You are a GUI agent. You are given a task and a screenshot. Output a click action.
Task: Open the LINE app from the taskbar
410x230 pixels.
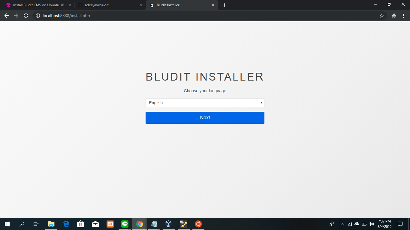(125, 224)
